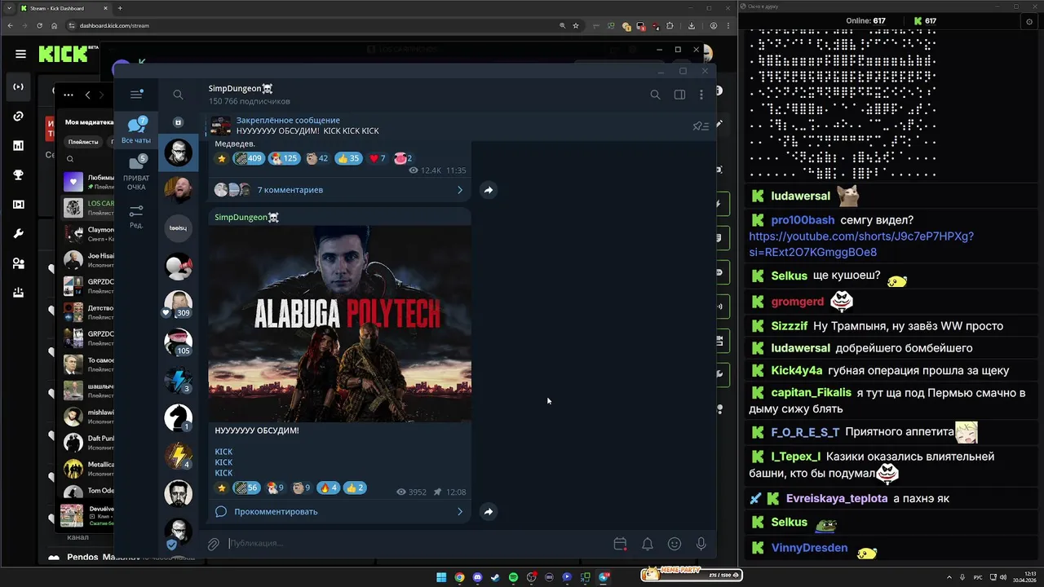Open the chat with the 309 unread badge
The height and width of the screenshot is (587, 1044).
(178, 303)
